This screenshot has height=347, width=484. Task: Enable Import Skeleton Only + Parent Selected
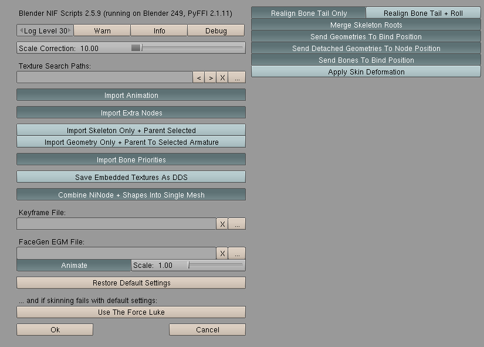click(131, 130)
